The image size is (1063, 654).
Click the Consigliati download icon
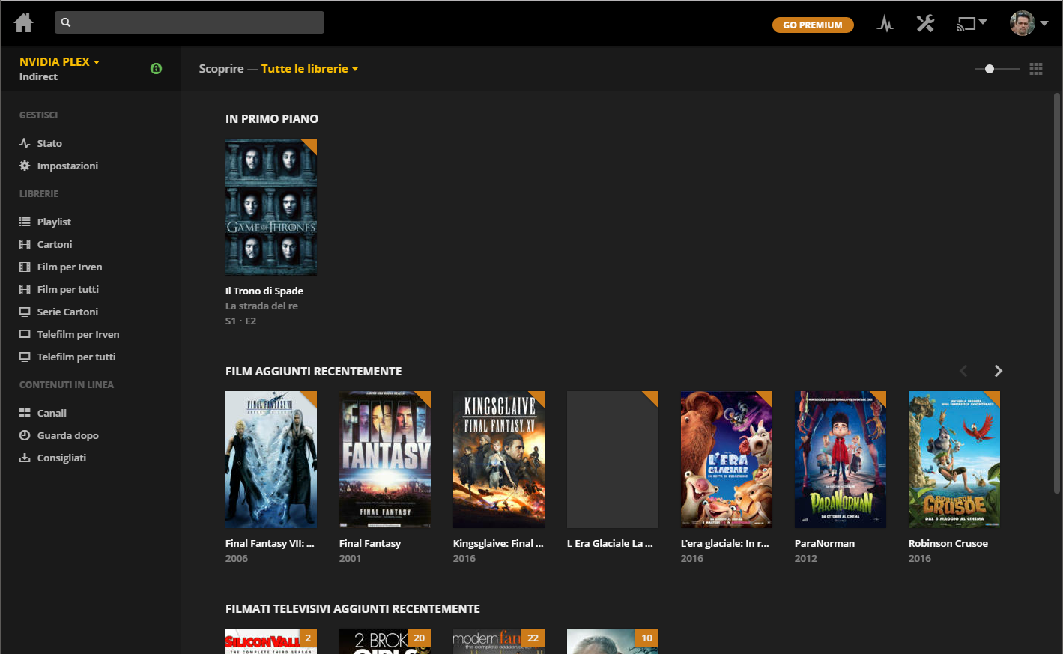pyautogui.click(x=25, y=458)
